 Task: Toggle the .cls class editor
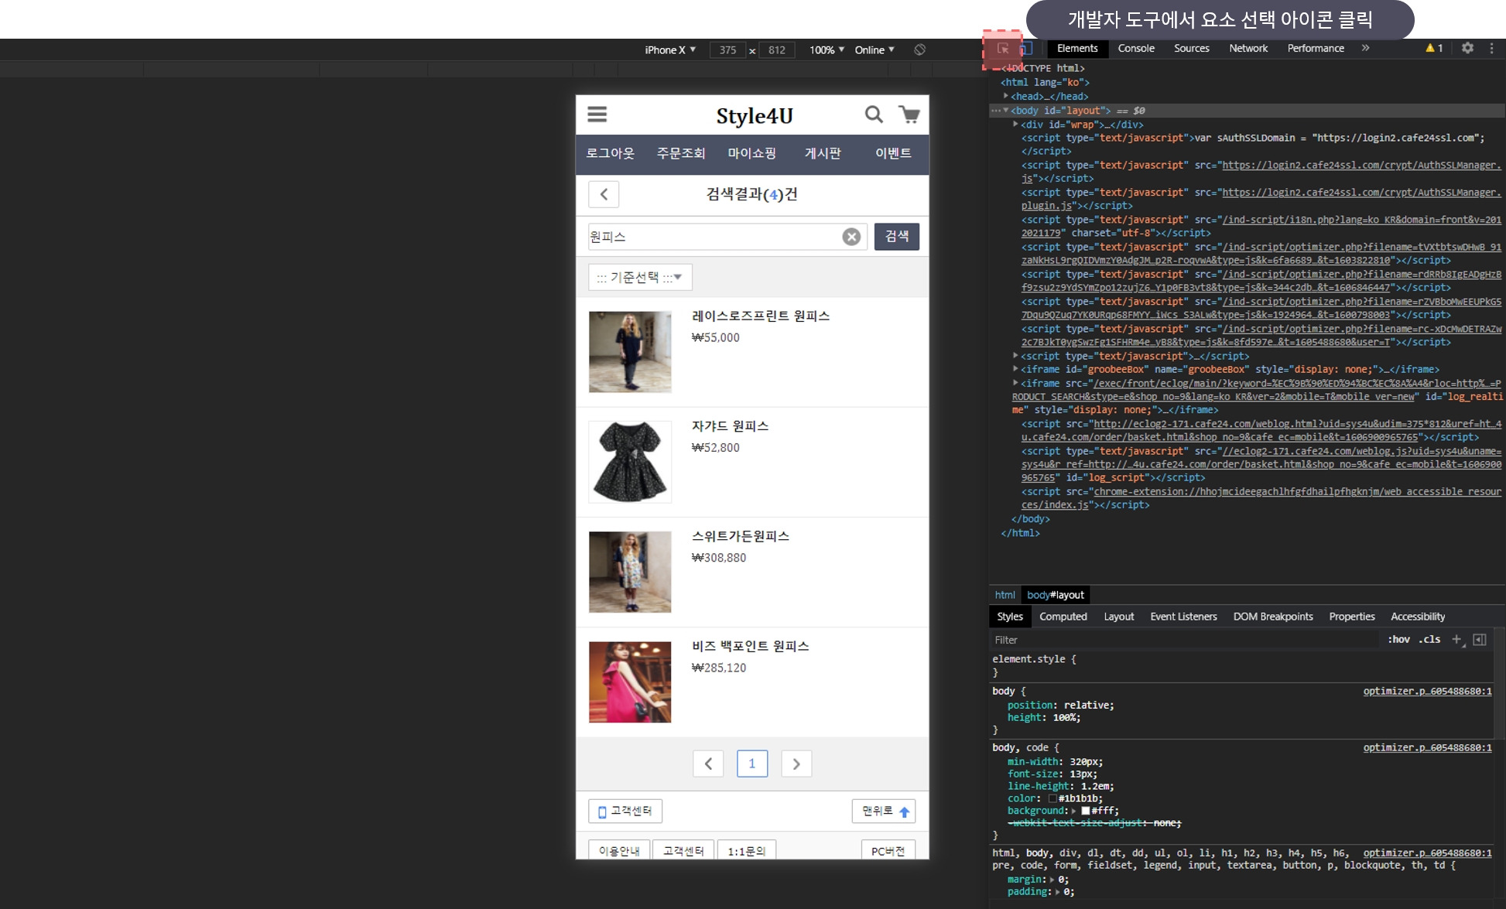[x=1429, y=639]
